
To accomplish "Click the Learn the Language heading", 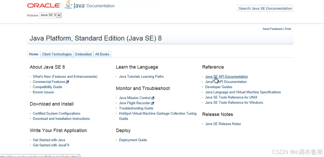I will tap(137, 67).
